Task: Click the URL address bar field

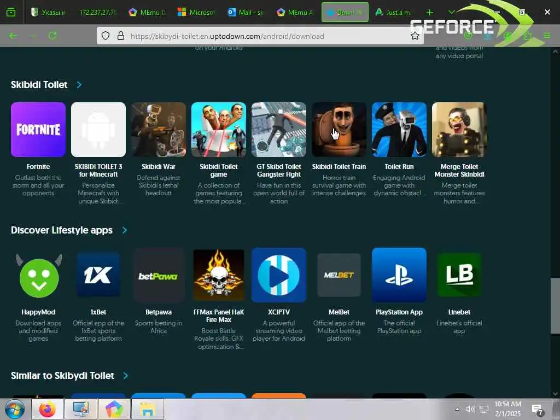Action: click(x=260, y=36)
